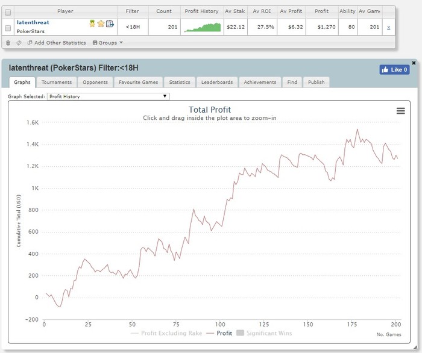Image resolution: width=422 pixels, height=353 pixels.
Task: Open the Graph Selected dropdown
Action: (x=108, y=96)
